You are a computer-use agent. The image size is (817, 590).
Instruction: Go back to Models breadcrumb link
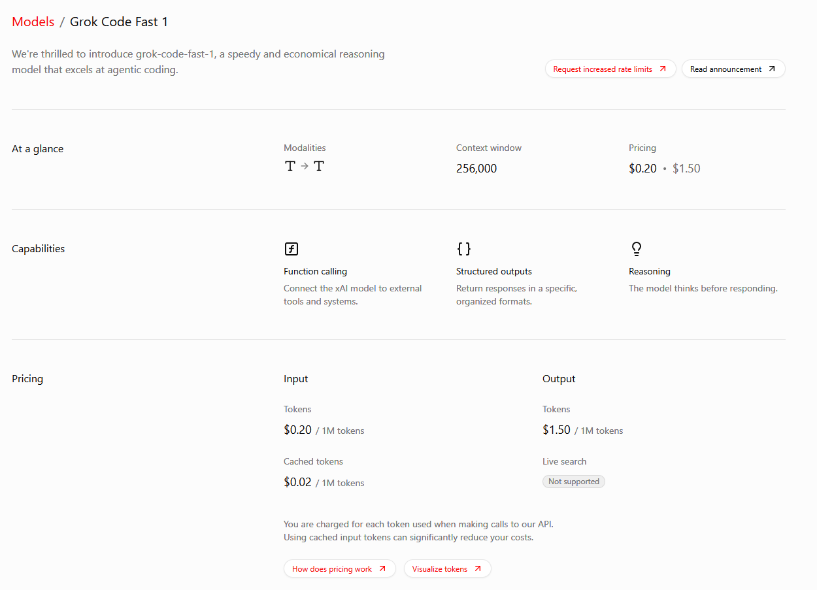33,22
